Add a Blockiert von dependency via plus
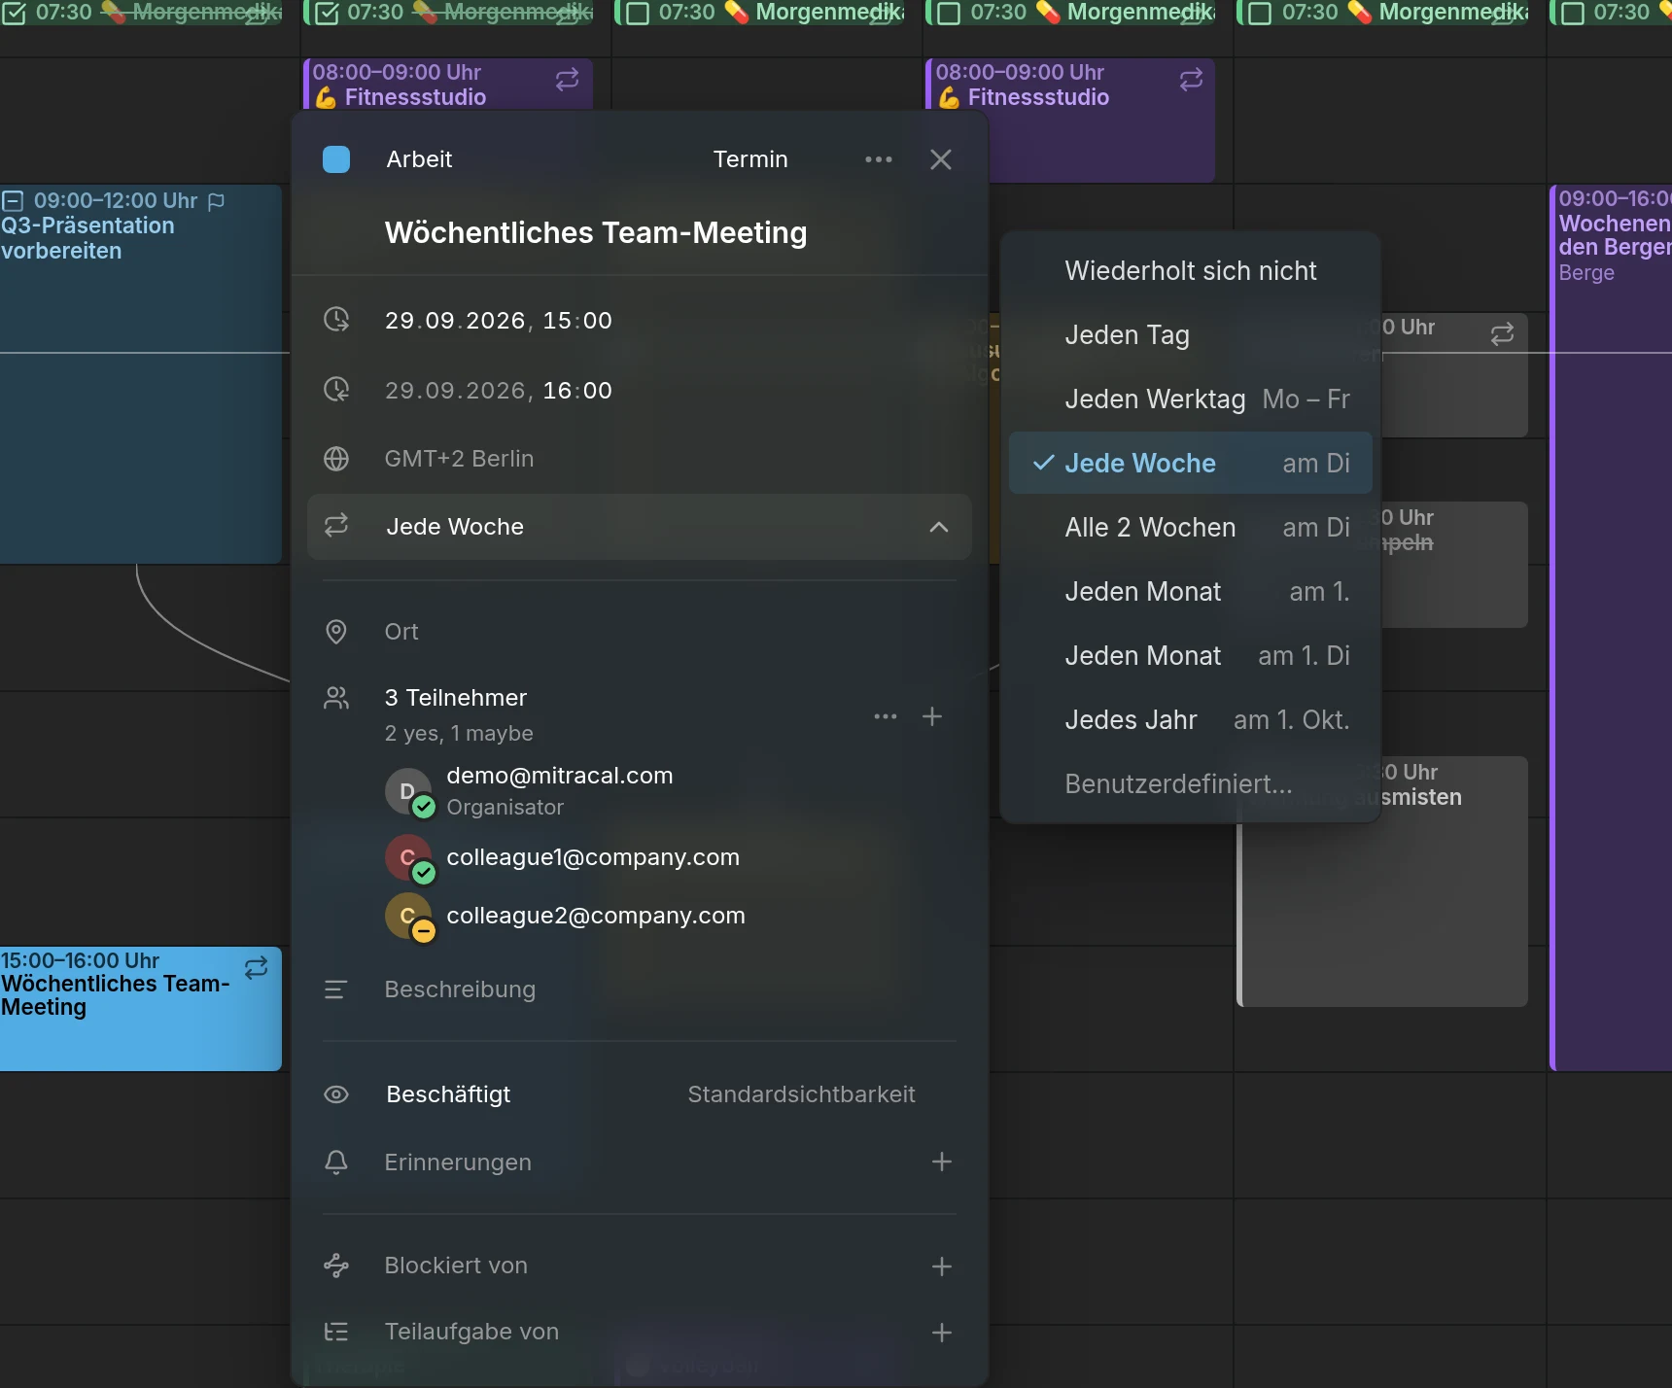Image resolution: width=1672 pixels, height=1388 pixels. (x=941, y=1266)
